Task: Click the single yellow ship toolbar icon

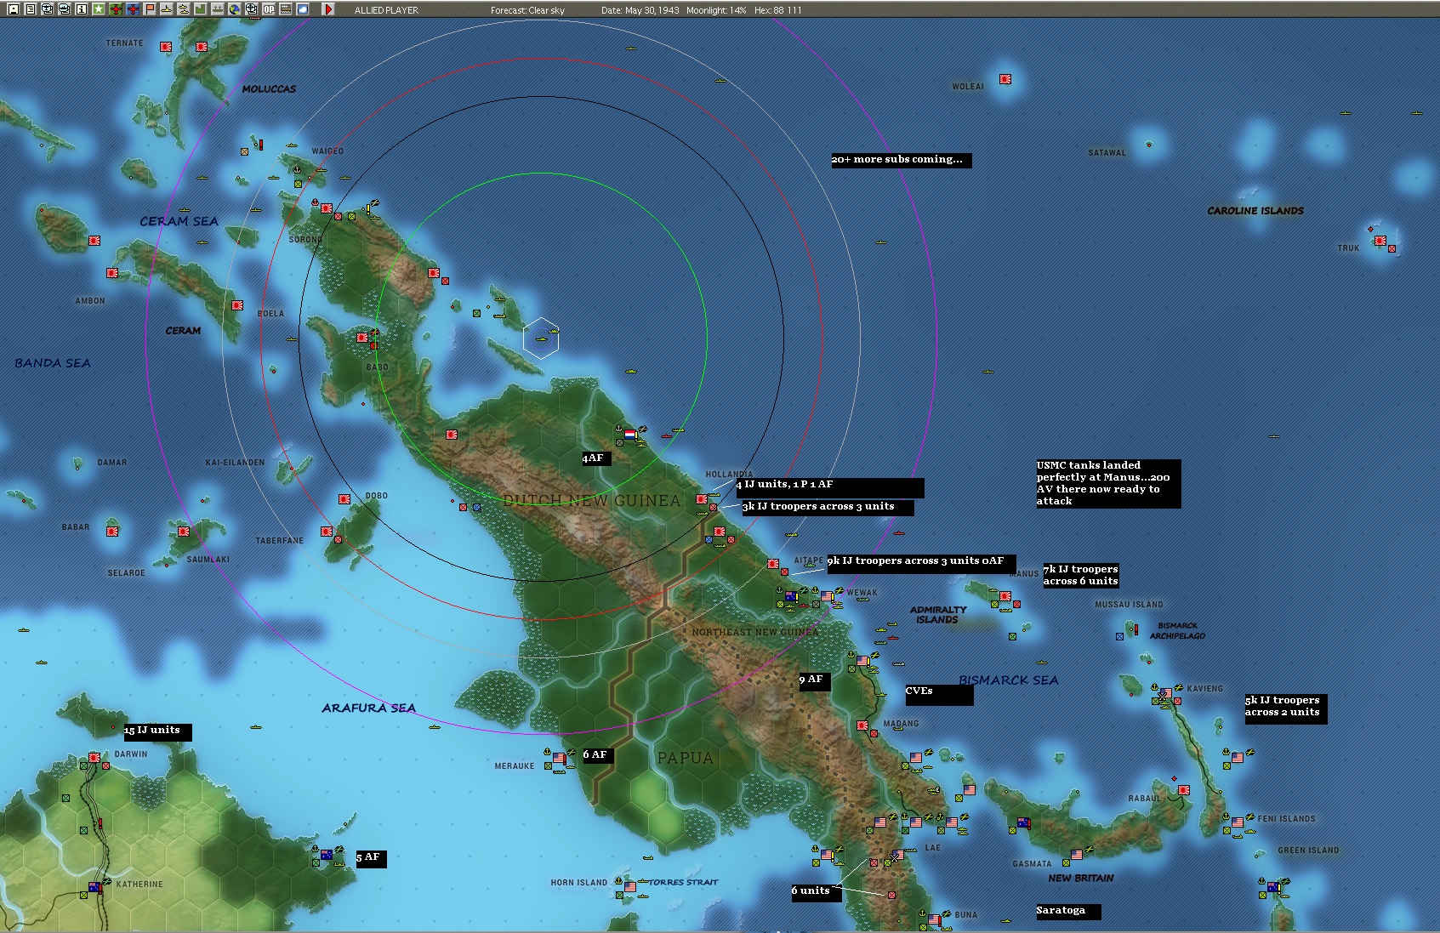Action: (167, 9)
